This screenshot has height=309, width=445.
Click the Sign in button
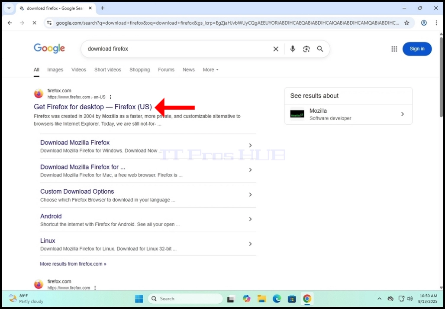(x=417, y=49)
